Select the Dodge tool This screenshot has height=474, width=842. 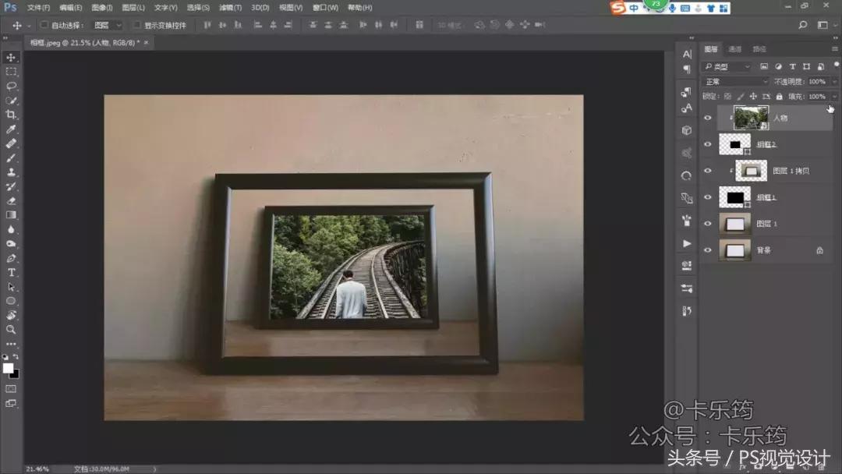tap(11, 244)
